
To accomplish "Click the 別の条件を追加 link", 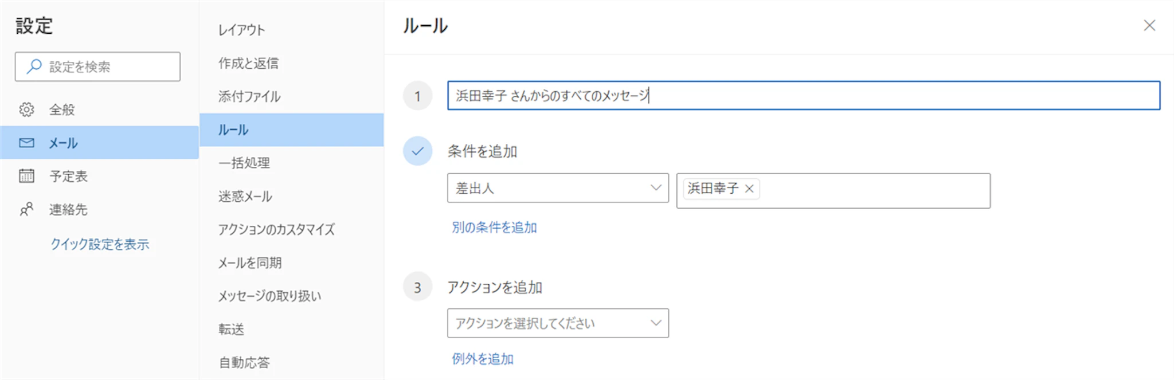I will (494, 228).
